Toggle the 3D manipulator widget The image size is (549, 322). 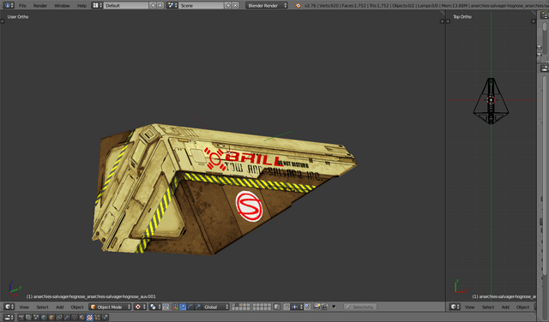pos(175,307)
